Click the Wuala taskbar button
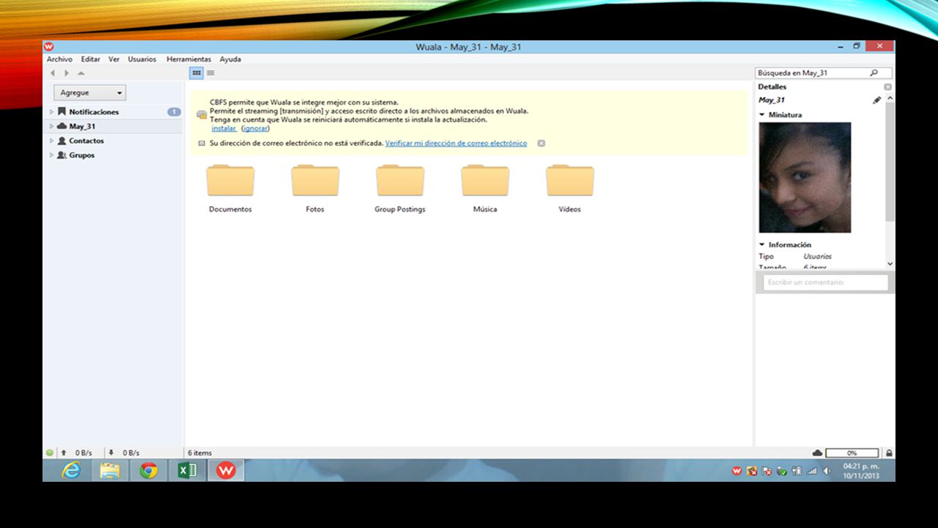The image size is (938, 528). click(x=226, y=471)
